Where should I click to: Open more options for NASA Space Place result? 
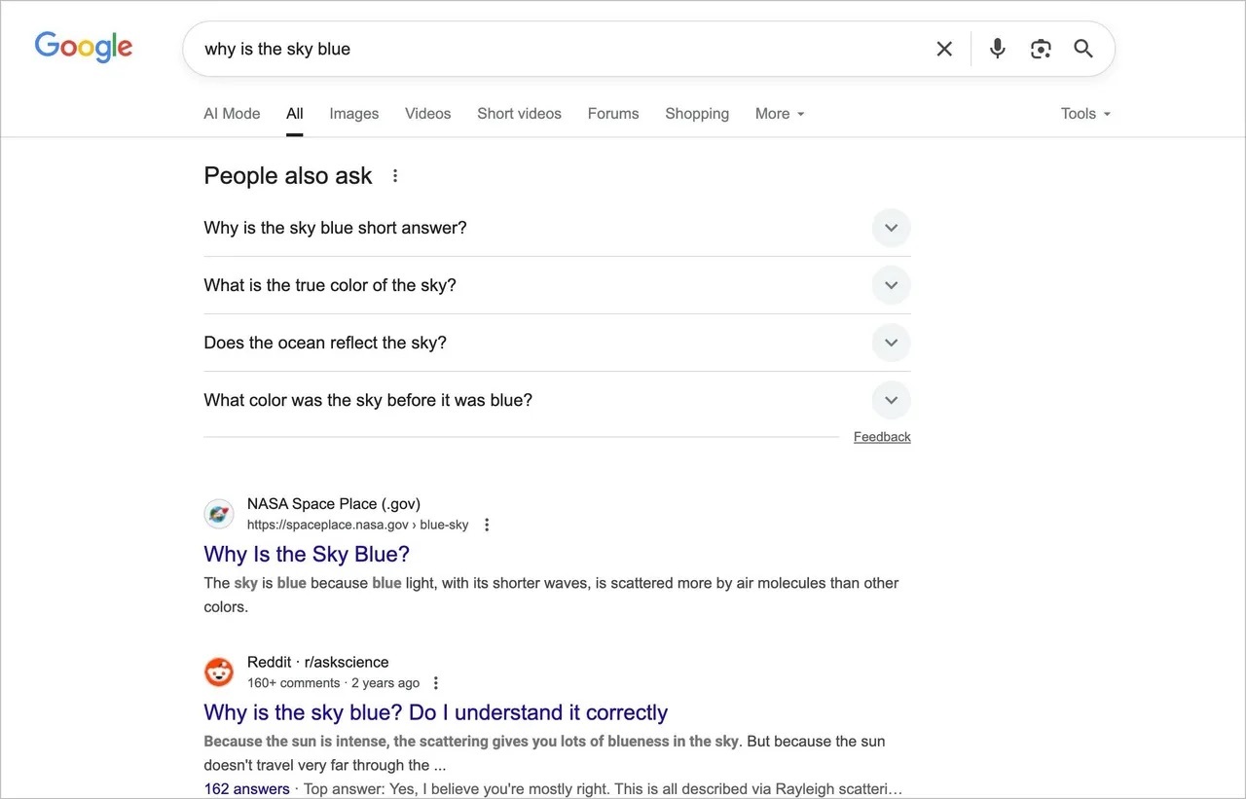click(487, 525)
